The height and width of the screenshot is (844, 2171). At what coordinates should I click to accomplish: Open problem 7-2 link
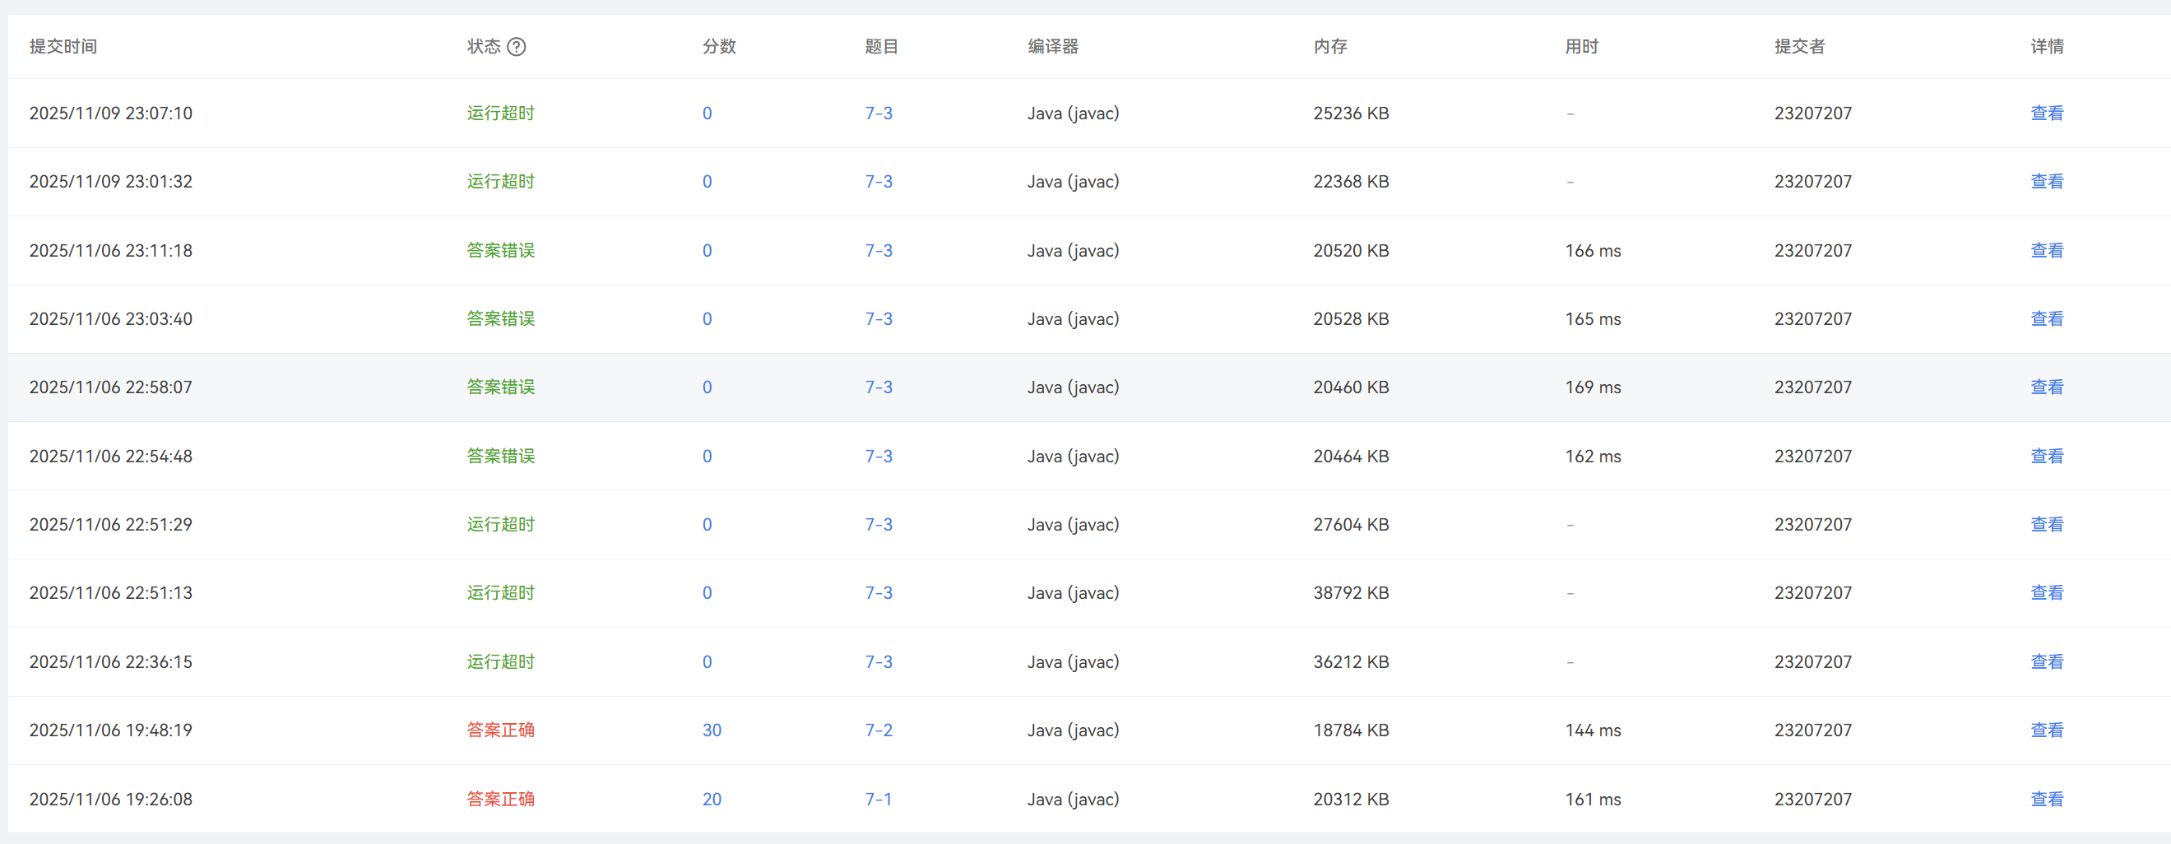878,730
